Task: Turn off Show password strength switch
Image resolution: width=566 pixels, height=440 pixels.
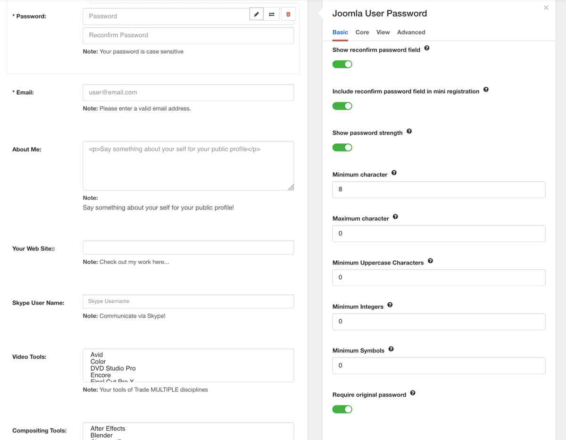Action: point(342,148)
